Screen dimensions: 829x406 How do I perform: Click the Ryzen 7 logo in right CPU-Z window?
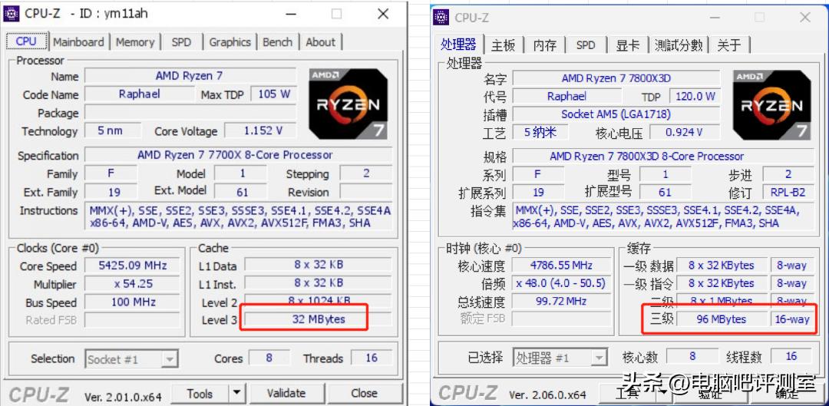[772, 104]
